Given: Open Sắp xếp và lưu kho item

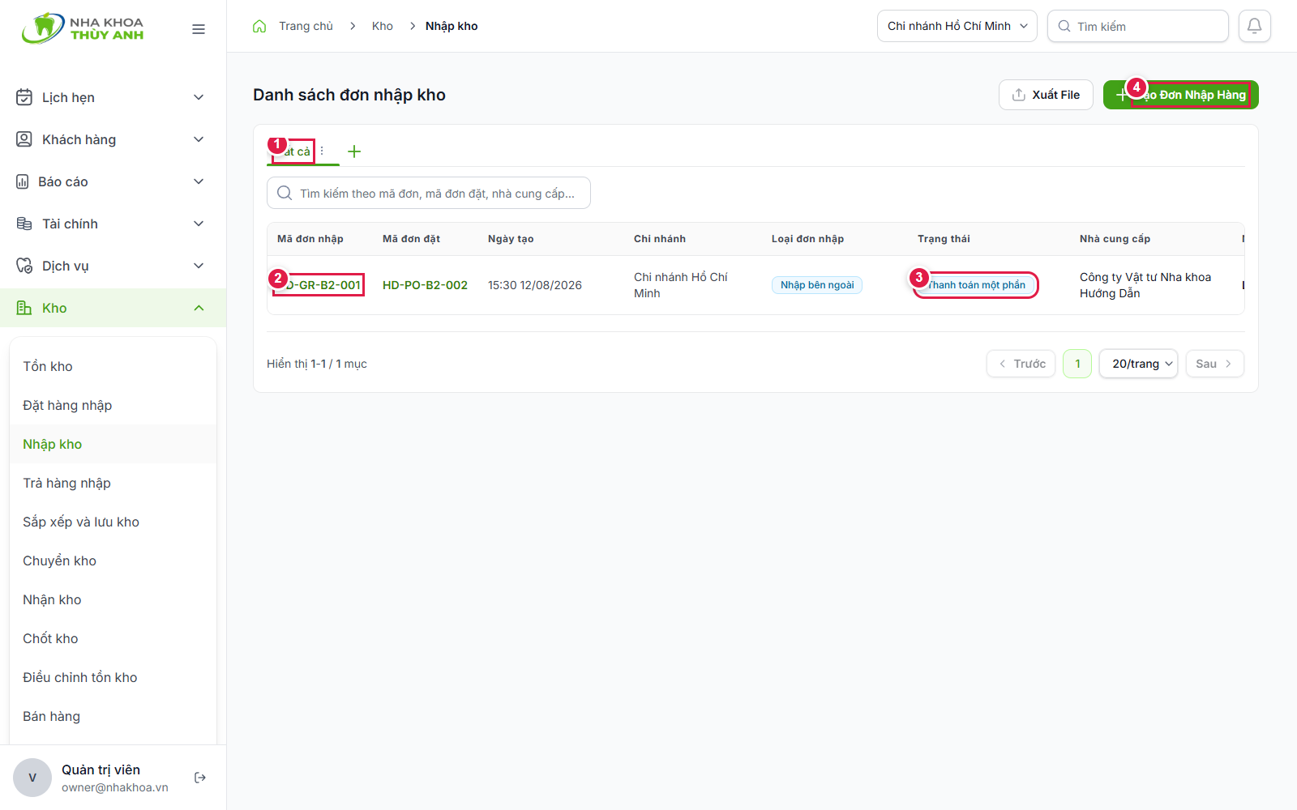Looking at the screenshot, I should (x=113, y=522).
